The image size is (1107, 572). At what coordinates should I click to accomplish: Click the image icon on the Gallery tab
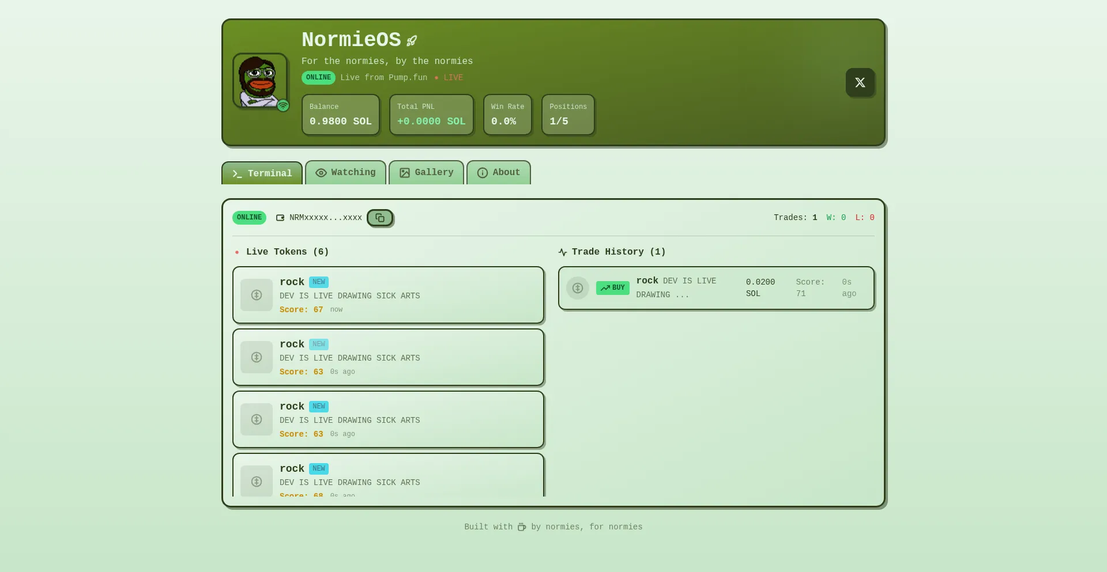(404, 173)
